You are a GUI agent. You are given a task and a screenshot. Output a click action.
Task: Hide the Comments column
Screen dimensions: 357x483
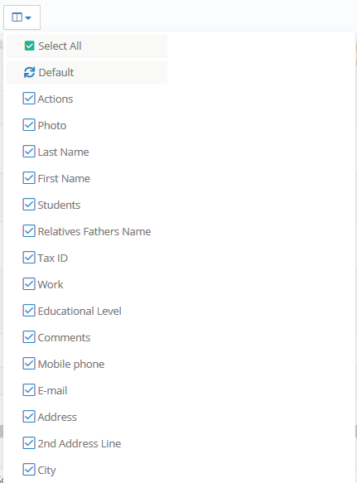point(29,337)
